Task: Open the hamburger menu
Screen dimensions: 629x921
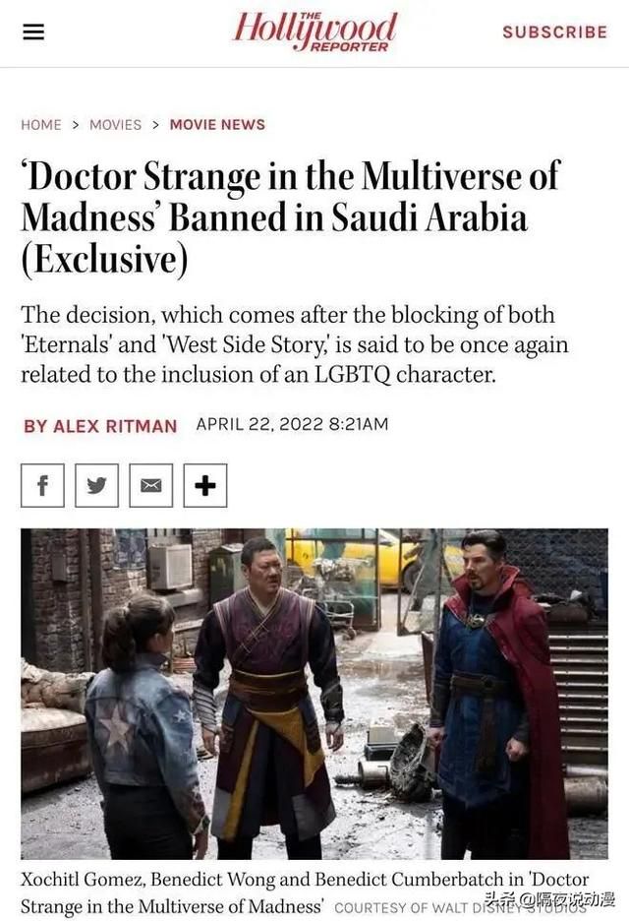Action: pos(33,31)
